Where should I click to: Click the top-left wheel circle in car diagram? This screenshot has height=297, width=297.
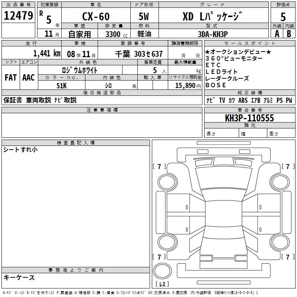coord(167,180)
